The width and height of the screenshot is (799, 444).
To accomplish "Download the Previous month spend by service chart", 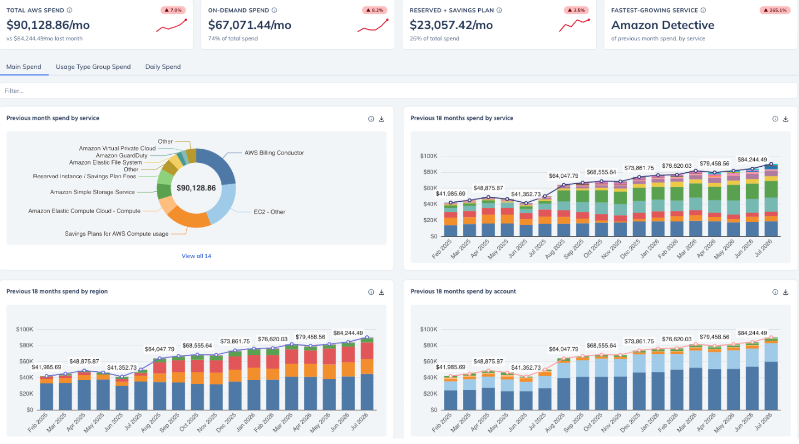I will pyautogui.click(x=381, y=119).
